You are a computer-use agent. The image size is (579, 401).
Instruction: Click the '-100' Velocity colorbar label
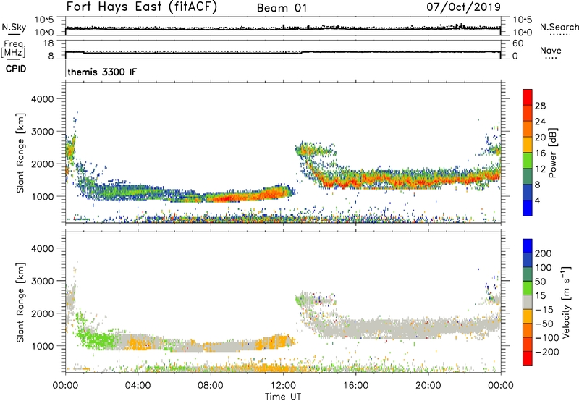pos(547,338)
